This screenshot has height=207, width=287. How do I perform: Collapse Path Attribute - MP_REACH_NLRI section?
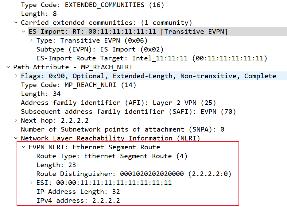coord(8,67)
